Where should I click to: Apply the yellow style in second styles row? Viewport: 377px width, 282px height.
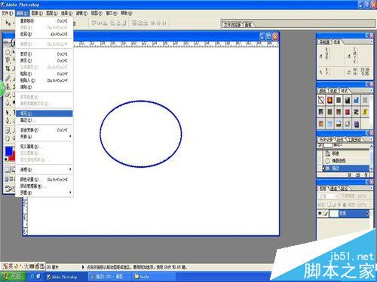pos(365,112)
